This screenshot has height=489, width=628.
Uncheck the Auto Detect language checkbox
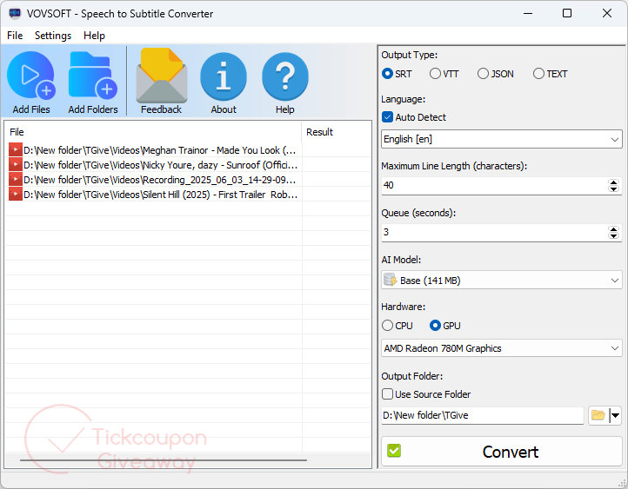point(387,116)
